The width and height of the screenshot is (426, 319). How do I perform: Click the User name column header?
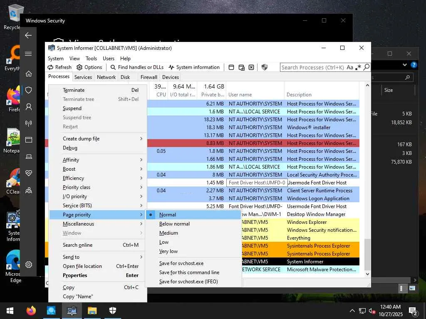click(255, 95)
